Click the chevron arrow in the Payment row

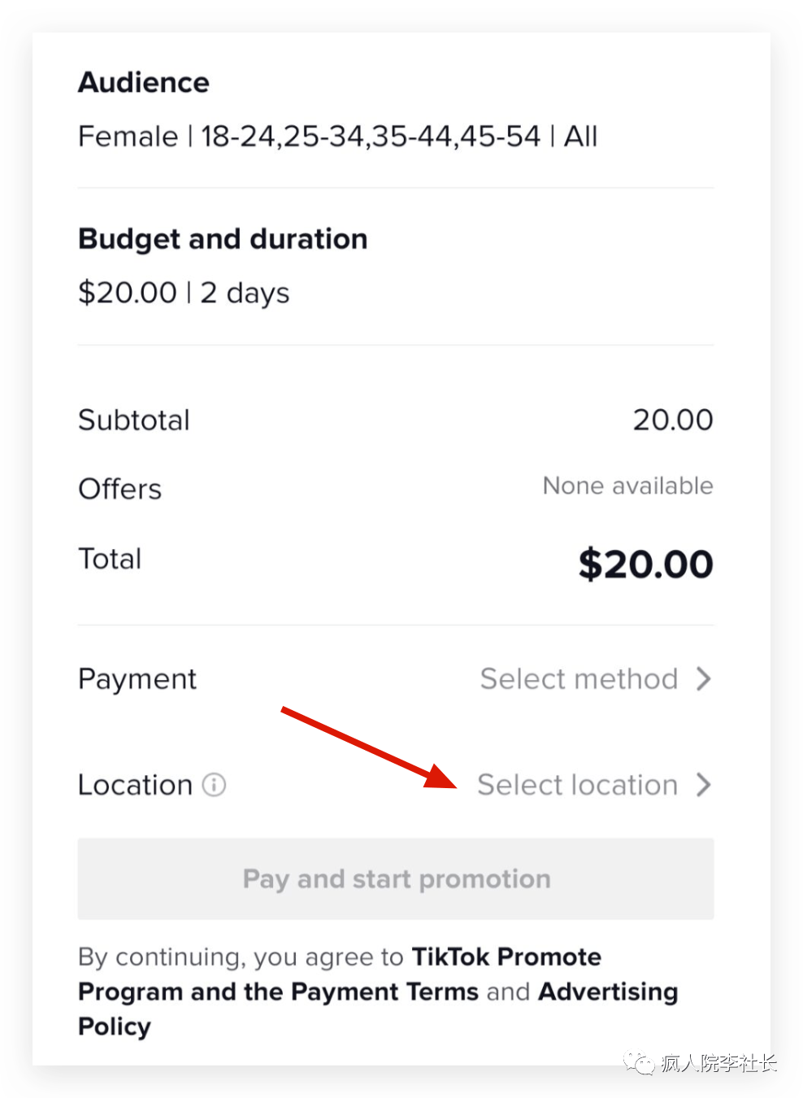point(704,678)
